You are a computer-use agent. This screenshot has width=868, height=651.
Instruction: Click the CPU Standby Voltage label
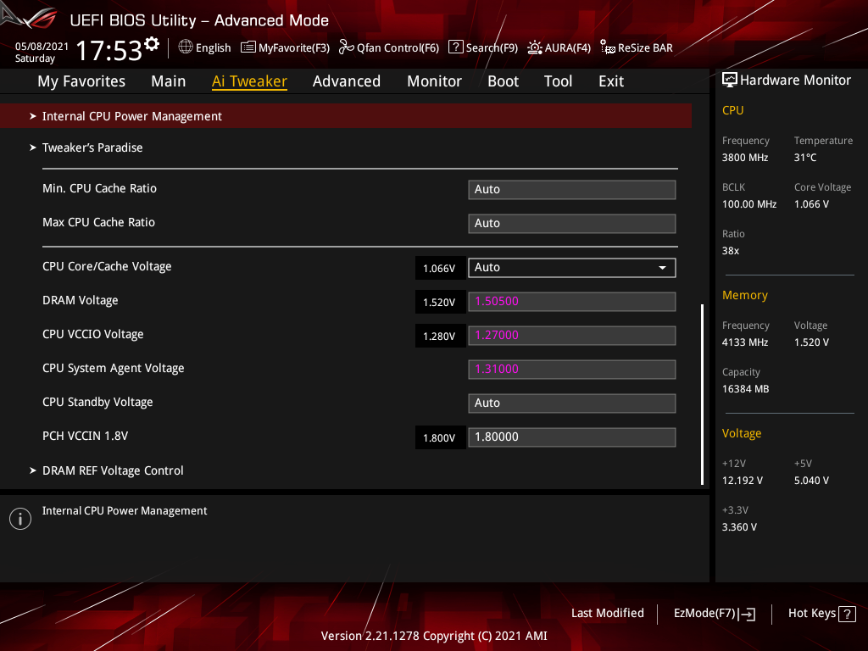click(x=97, y=403)
